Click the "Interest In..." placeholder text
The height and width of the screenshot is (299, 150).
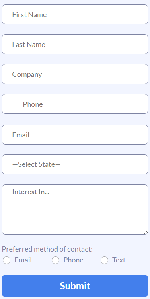click(31, 192)
